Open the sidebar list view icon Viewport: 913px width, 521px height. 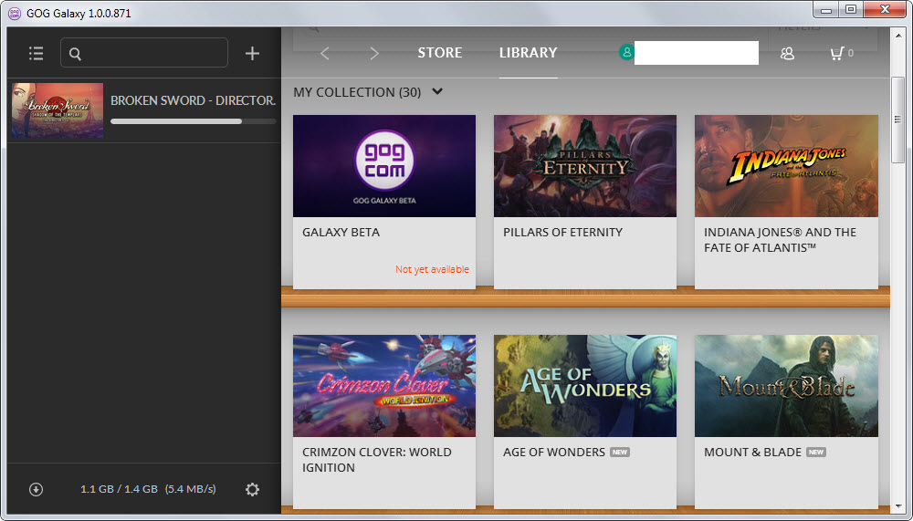[x=37, y=54]
